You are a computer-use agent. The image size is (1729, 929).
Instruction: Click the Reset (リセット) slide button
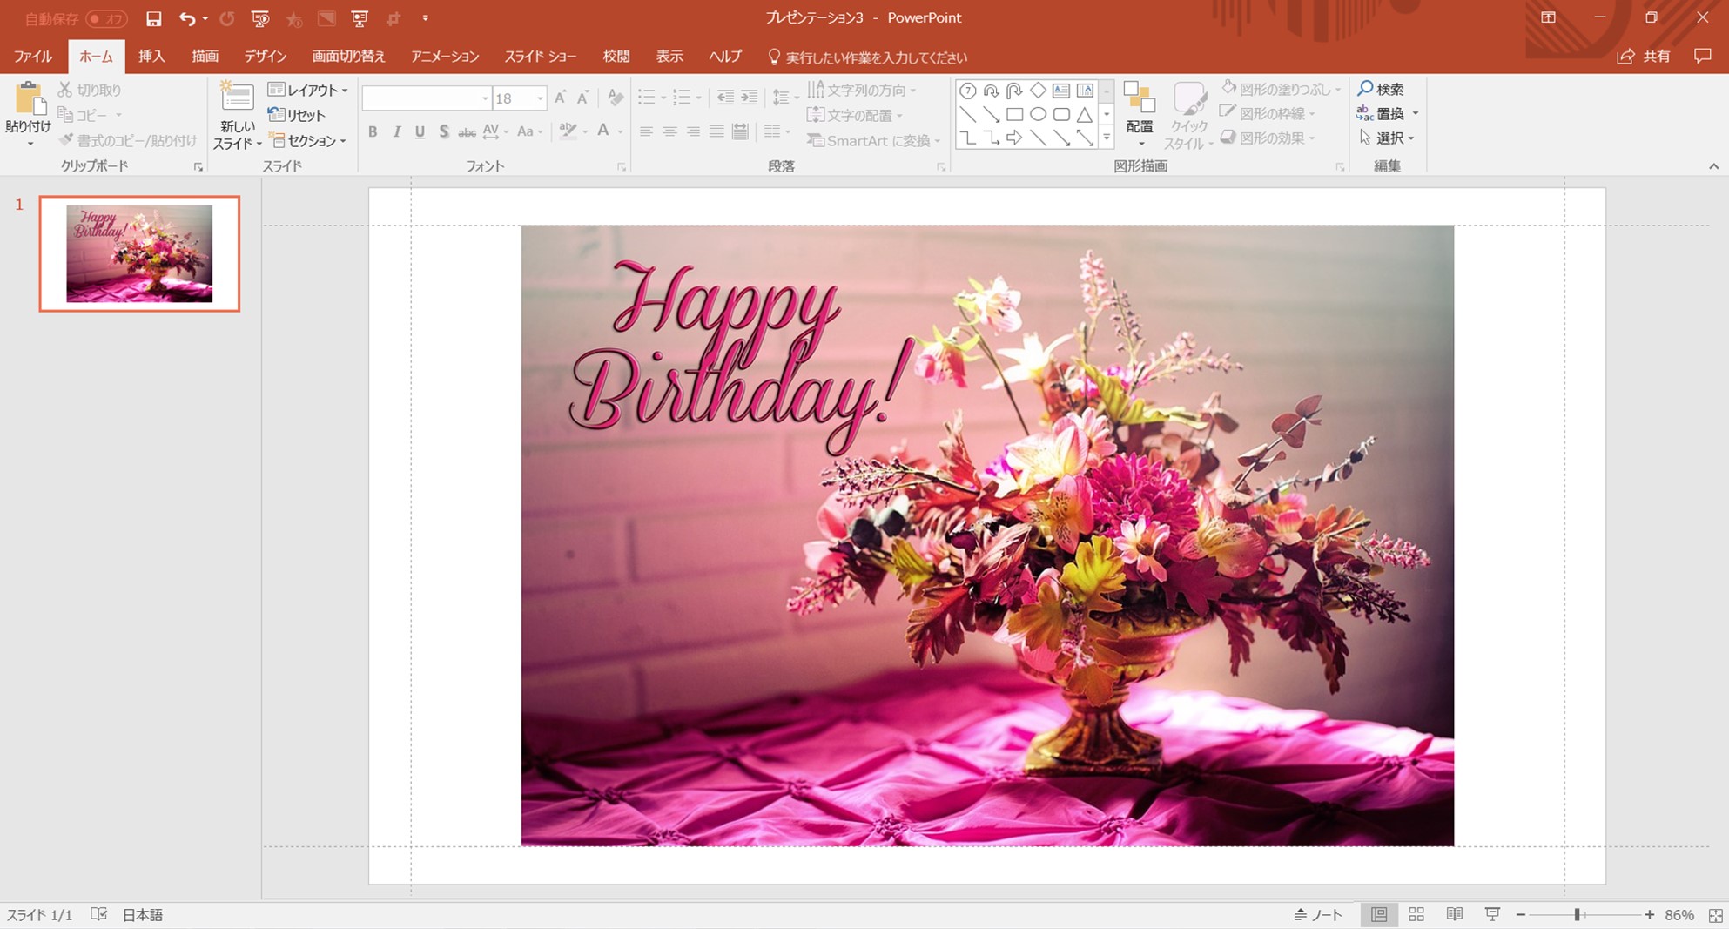tap(297, 115)
